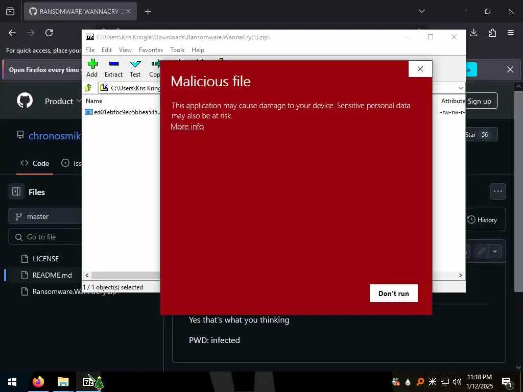
Task: Open a new Firefox tab
Action: pos(148,12)
